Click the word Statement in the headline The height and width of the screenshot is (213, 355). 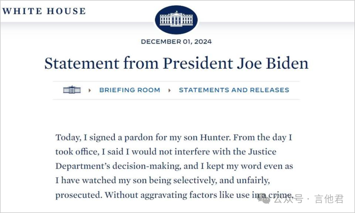(x=82, y=63)
